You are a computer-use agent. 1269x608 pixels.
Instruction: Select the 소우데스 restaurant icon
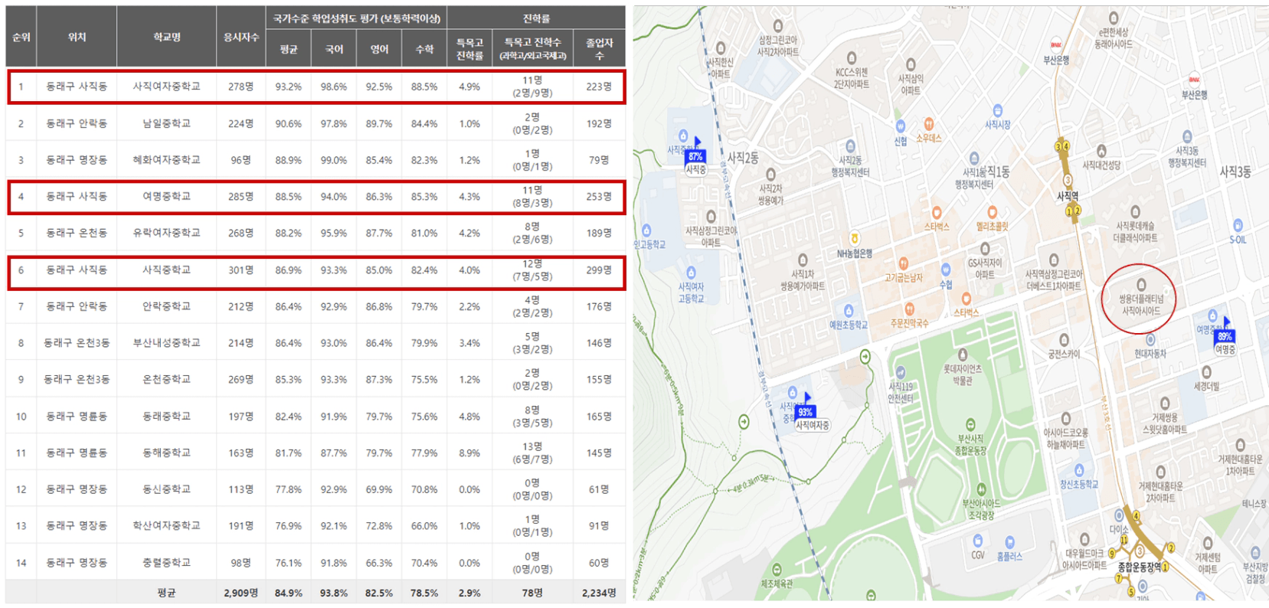point(928,124)
